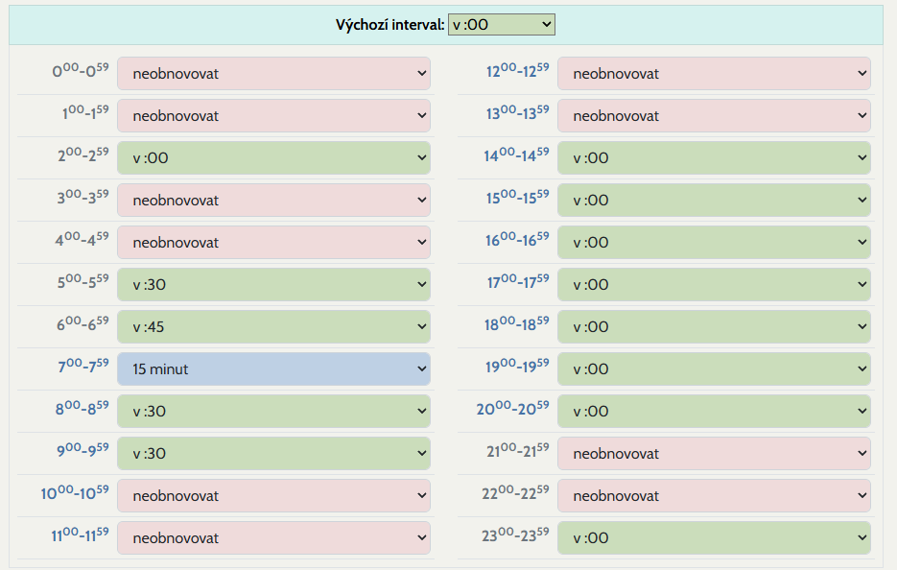Click the 0:00-0:59 time range label
This screenshot has width=897, height=570.
point(80,70)
